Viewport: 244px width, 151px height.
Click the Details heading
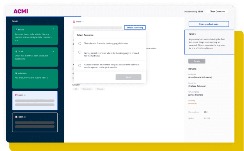click(x=192, y=68)
